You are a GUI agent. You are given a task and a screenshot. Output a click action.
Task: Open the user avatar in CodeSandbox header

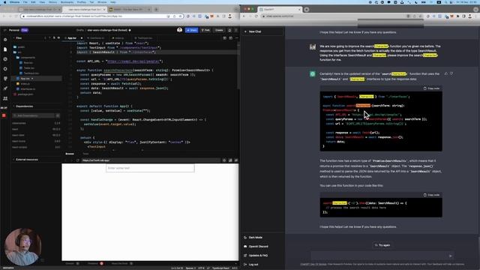tap(180, 30)
